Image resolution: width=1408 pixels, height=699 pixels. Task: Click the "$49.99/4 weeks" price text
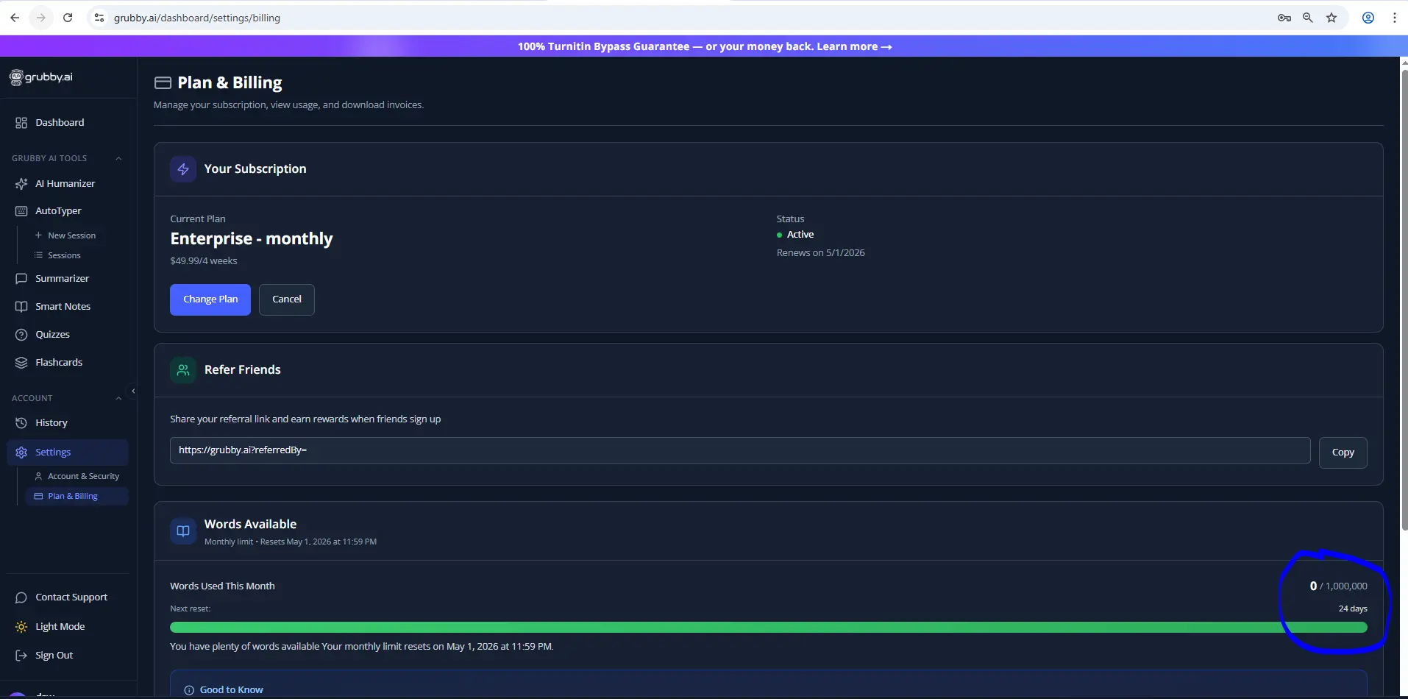[x=204, y=261]
